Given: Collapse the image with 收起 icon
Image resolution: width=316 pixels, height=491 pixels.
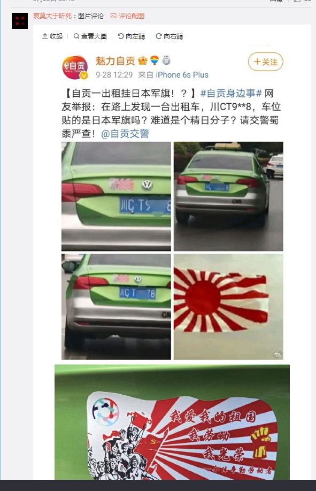Looking at the screenshot, I should (x=45, y=36).
